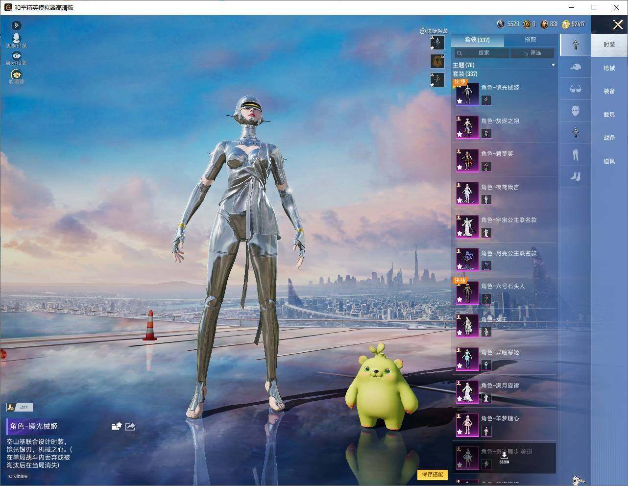This screenshot has height=486, width=628.
Task: Select the locked quick-change slot
Action: [437, 61]
